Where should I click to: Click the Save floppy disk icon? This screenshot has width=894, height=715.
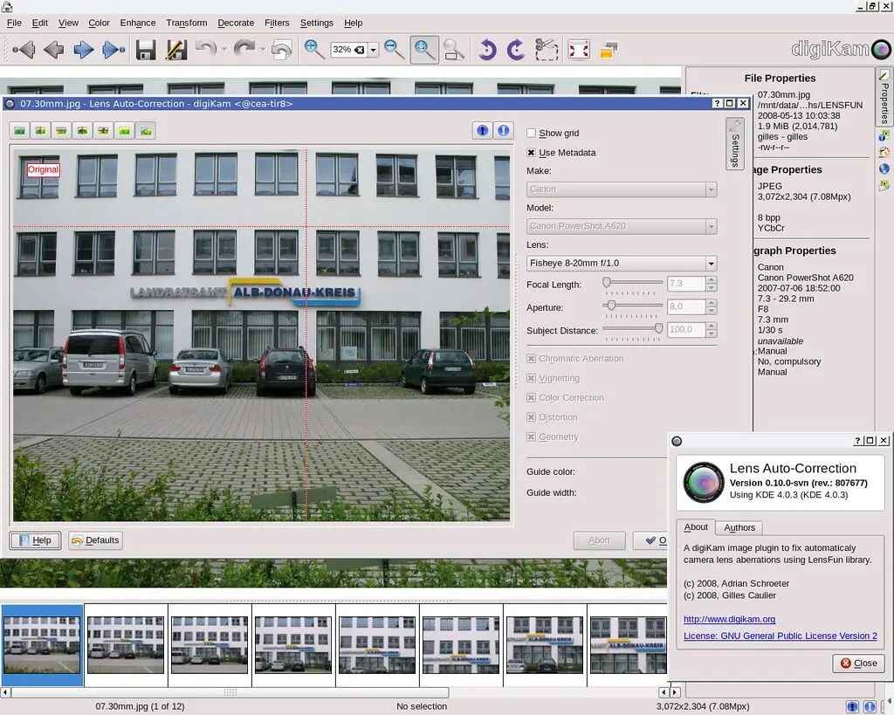coord(146,50)
